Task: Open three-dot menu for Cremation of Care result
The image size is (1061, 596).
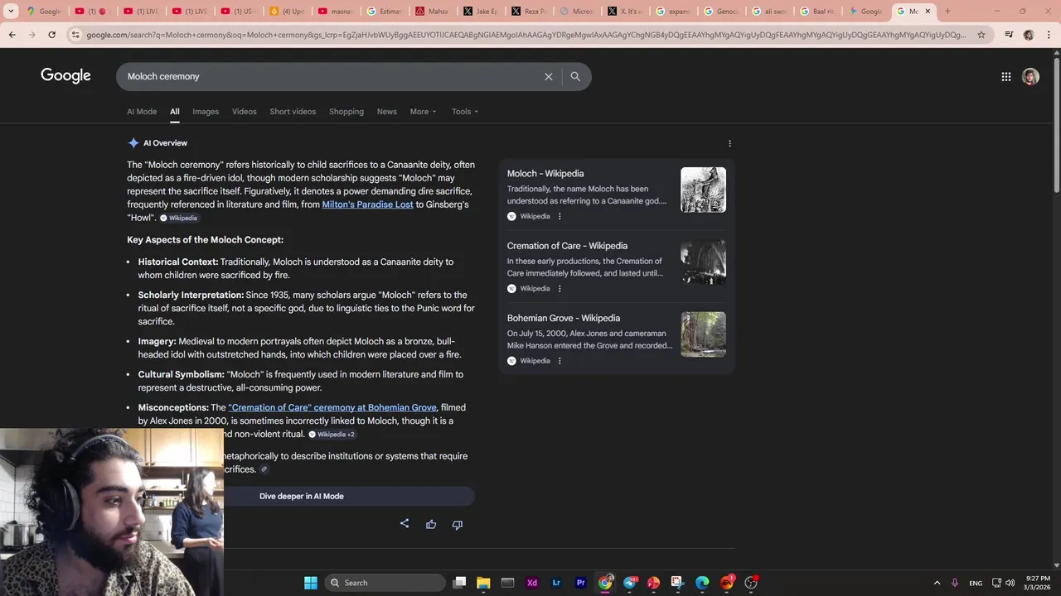Action: click(560, 289)
